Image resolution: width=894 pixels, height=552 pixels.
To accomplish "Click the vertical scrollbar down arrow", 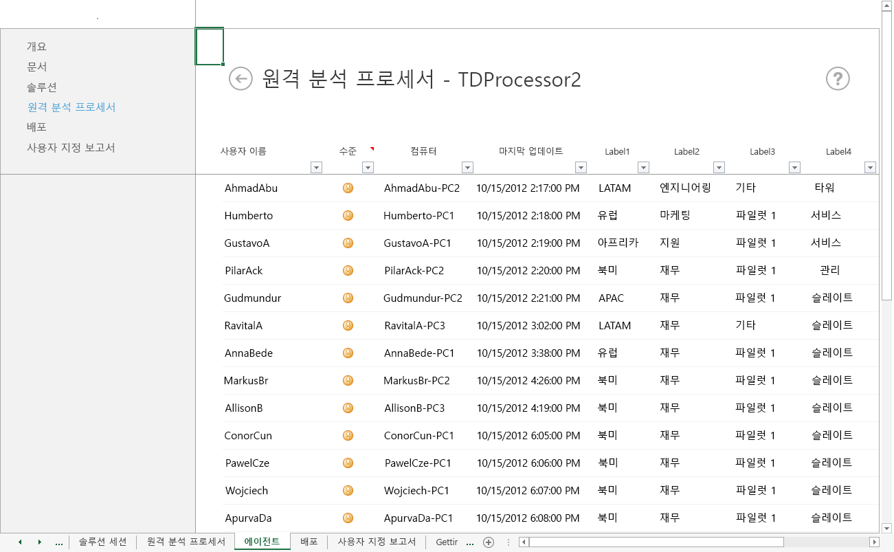I will pos(886,528).
